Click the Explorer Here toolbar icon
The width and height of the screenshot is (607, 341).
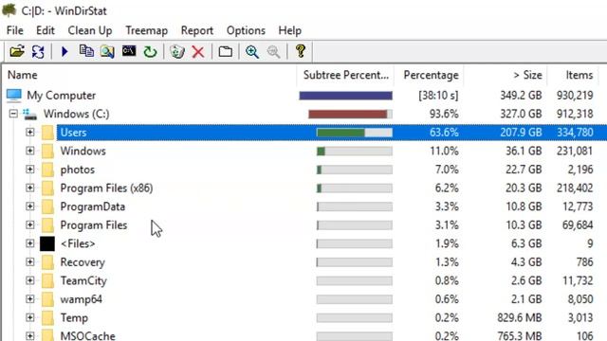point(107,51)
